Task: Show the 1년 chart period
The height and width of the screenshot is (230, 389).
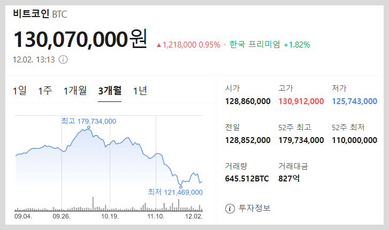Action: [x=140, y=91]
